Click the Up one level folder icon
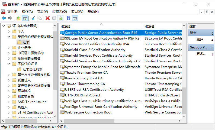Screen dimensions: 215x130 coord(18,18)
